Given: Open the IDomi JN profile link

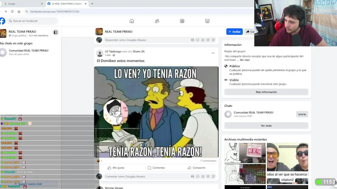Looking at the screenshot, I should [138, 51].
